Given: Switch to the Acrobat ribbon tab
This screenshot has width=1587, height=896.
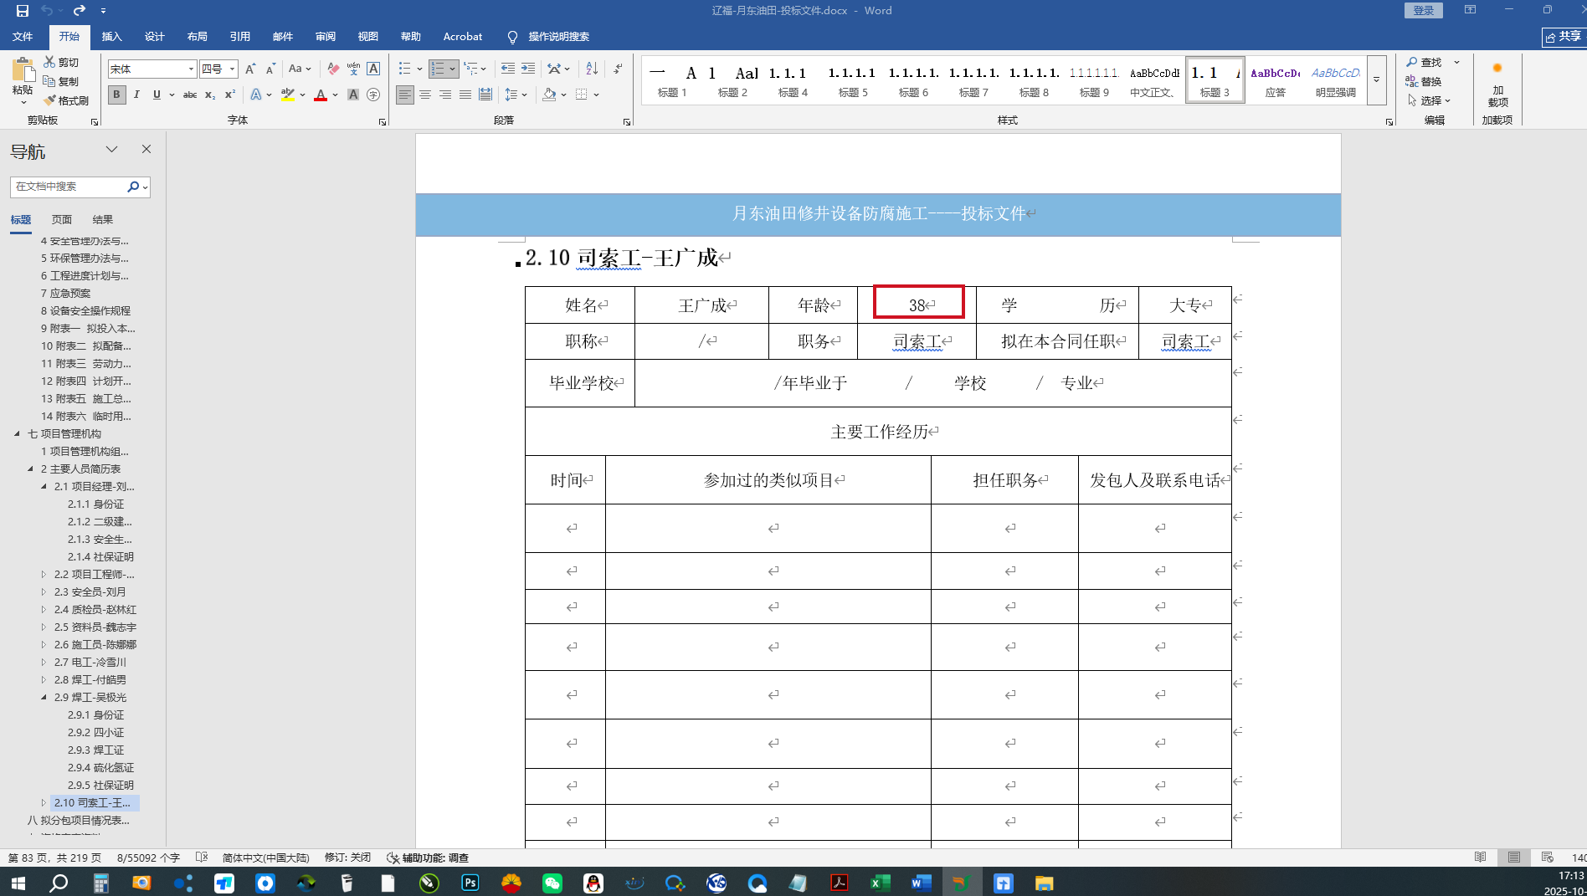Looking at the screenshot, I should tap(463, 37).
